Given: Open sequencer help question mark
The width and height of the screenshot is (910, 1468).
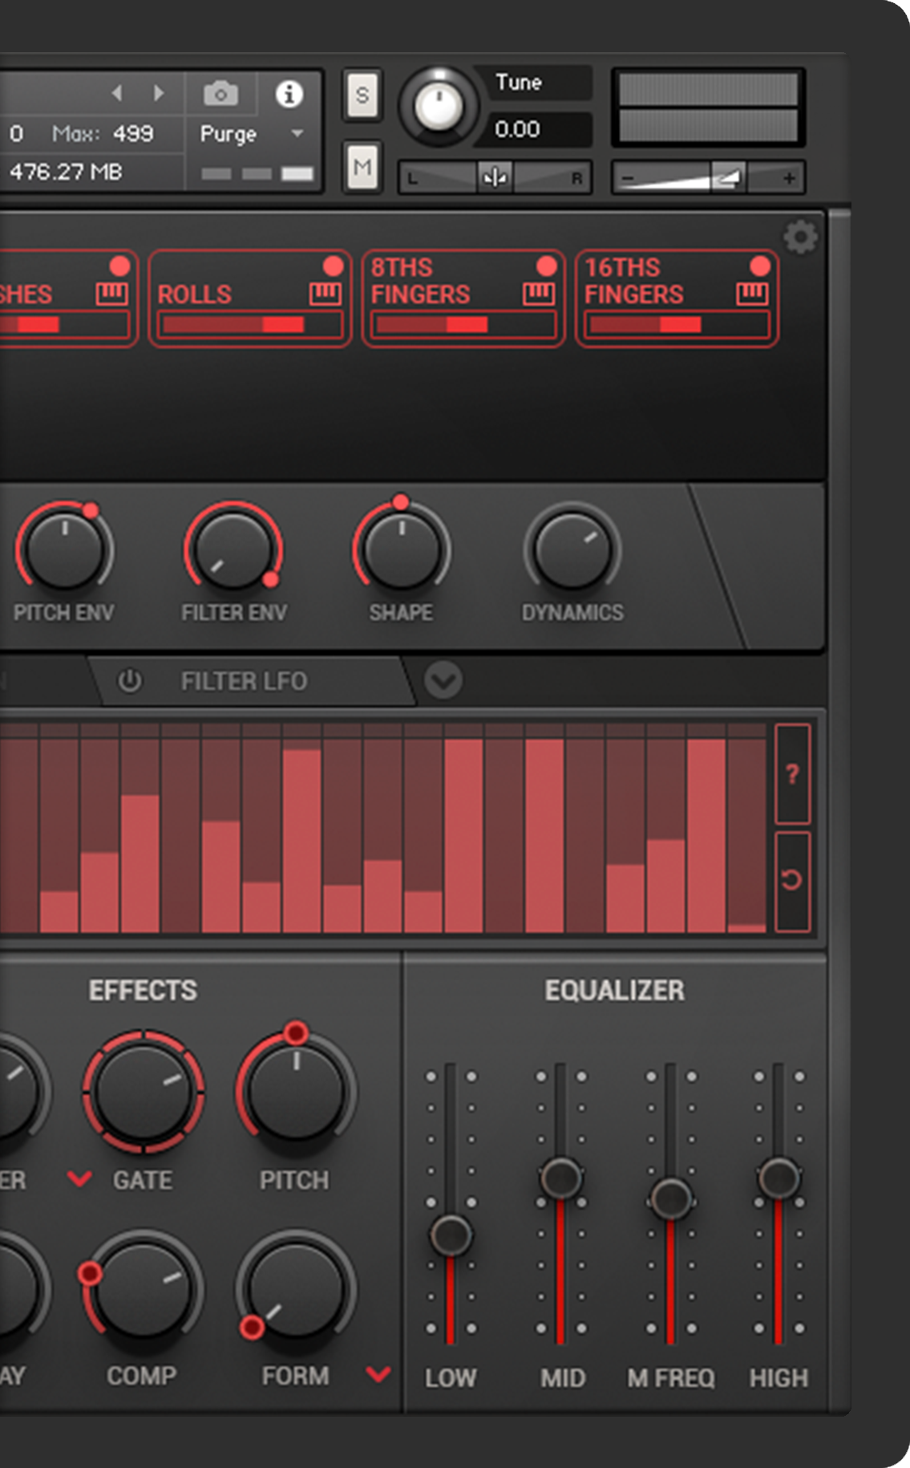Looking at the screenshot, I should [x=792, y=774].
